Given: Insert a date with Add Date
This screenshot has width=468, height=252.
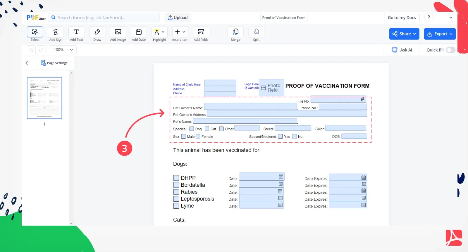Looking at the screenshot, I should point(139,32).
